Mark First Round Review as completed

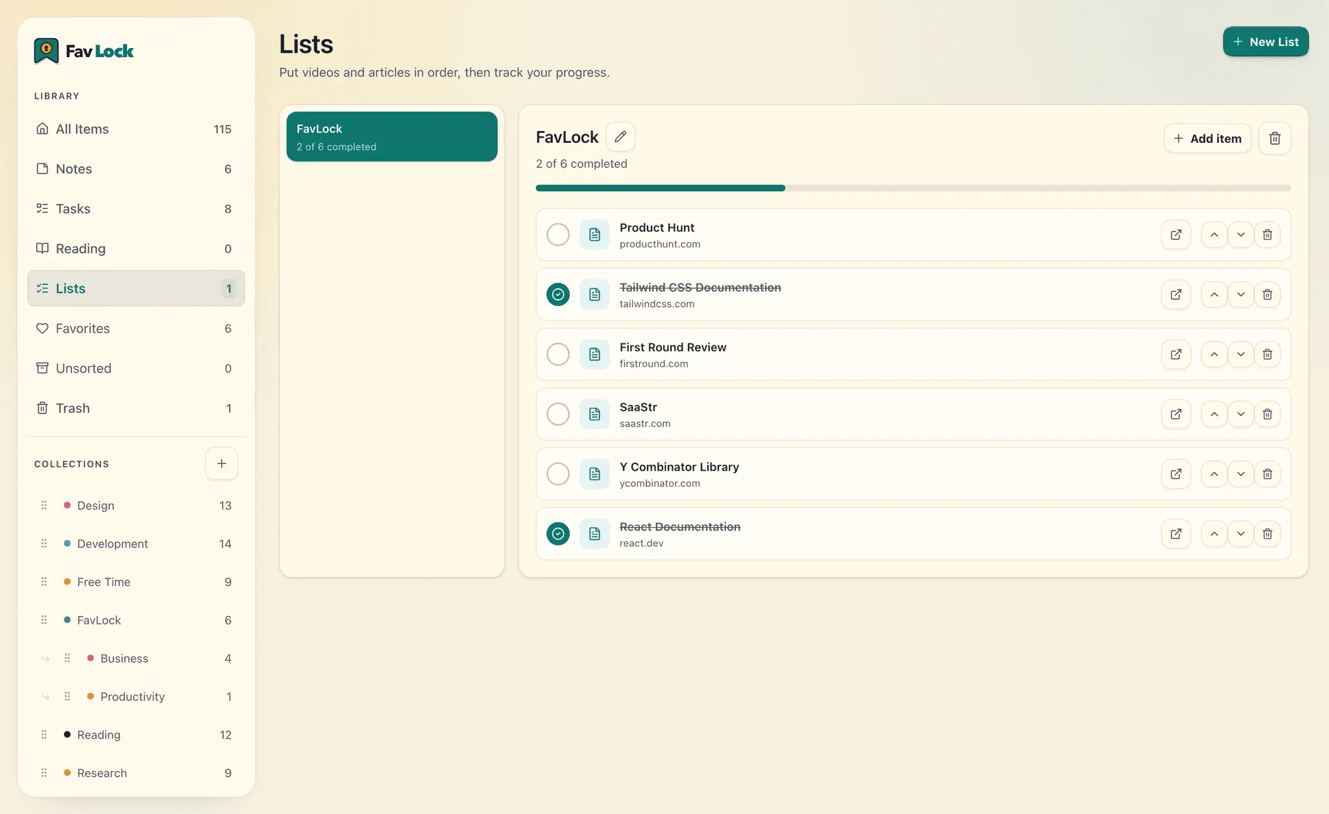[558, 354]
